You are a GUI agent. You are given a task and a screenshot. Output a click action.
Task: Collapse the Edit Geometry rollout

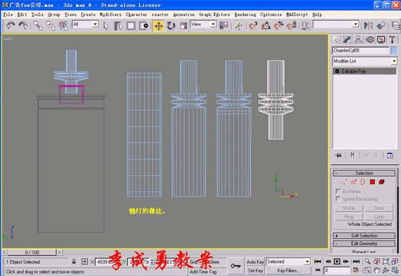[x=364, y=243]
